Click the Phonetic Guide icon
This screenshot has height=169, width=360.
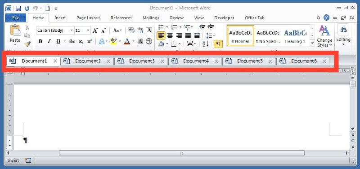[140, 30]
